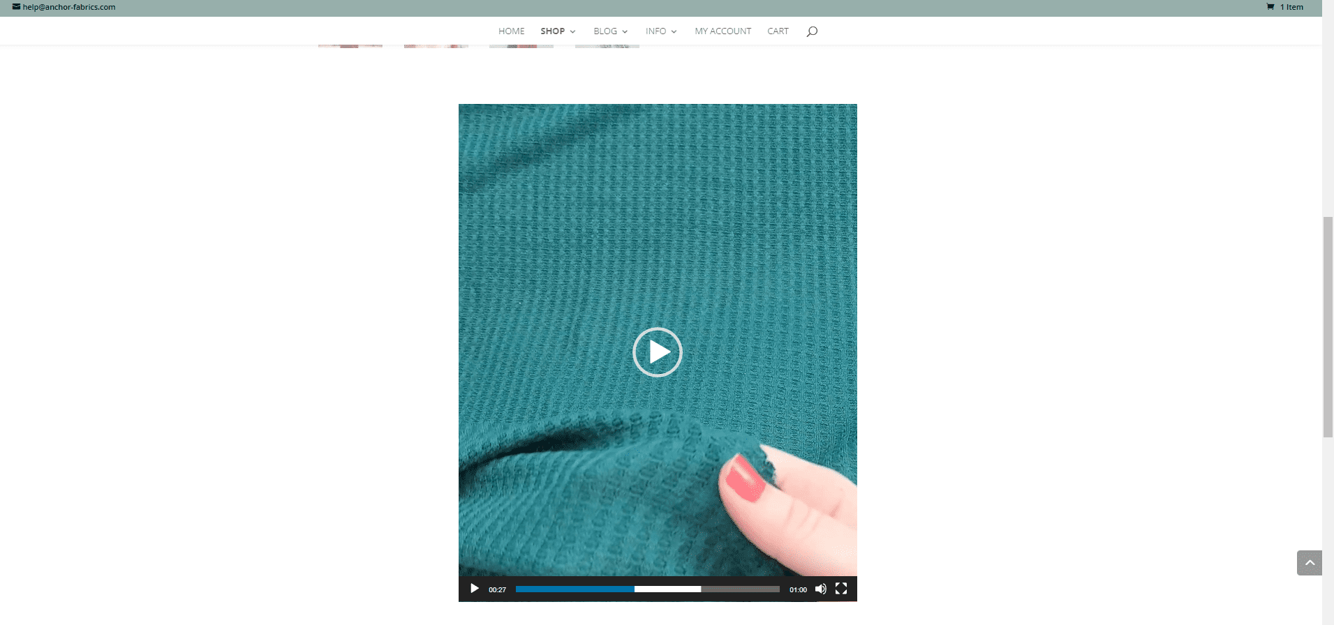The image size is (1334, 625).
Task: Open the CART navigation link
Action: 778,31
